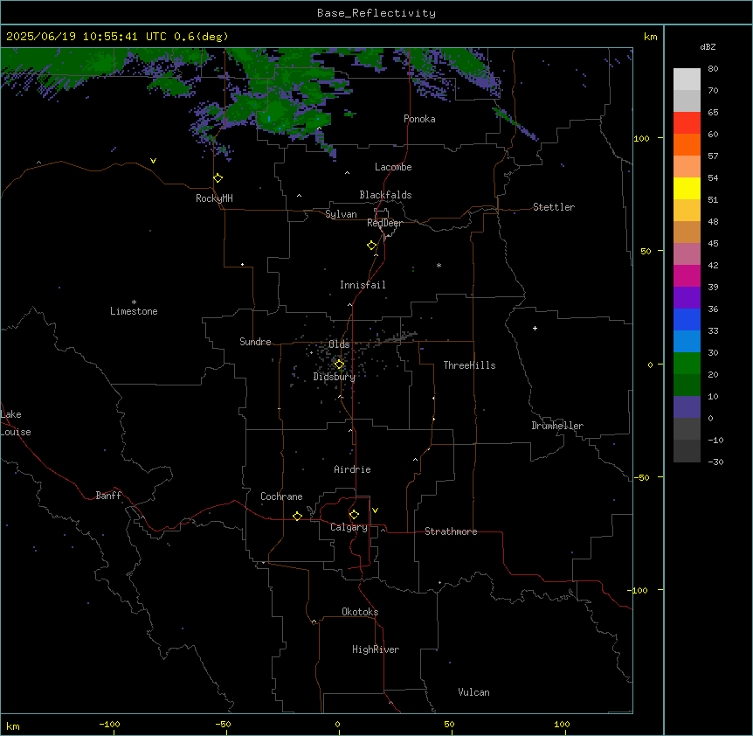Click the Sylvan city label
Screen dimensions: 753x736
point(341,214)
